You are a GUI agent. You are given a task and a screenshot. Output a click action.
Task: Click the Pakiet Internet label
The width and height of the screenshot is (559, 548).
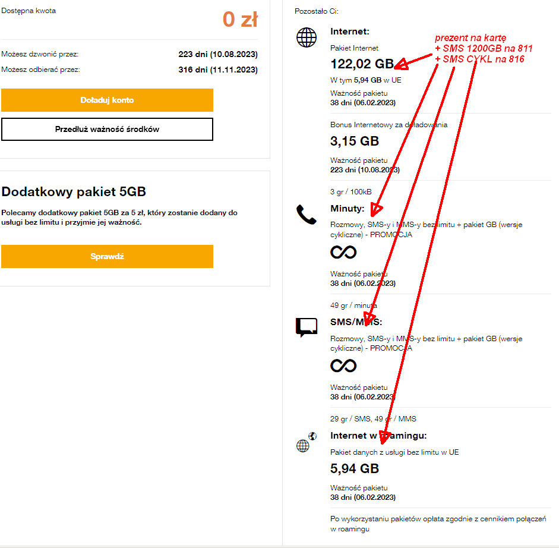[x=354, y=48]
